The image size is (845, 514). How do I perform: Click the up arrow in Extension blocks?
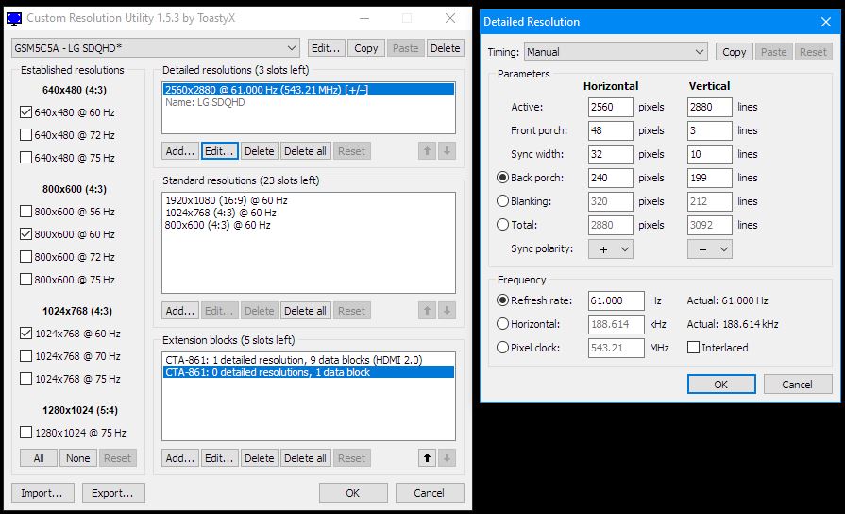point(427,458)
